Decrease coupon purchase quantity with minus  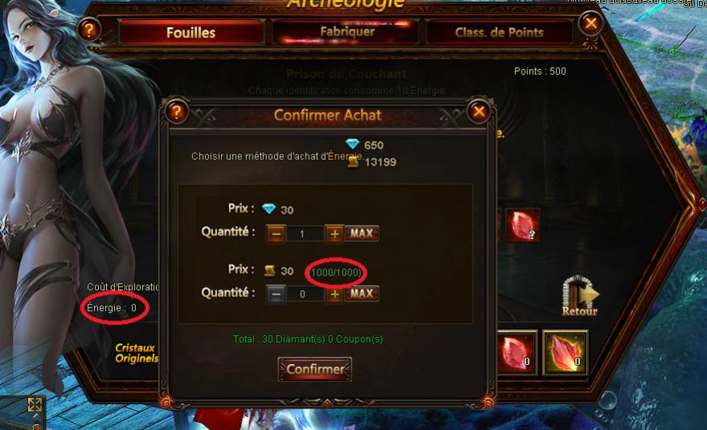[x=276, y=294]
